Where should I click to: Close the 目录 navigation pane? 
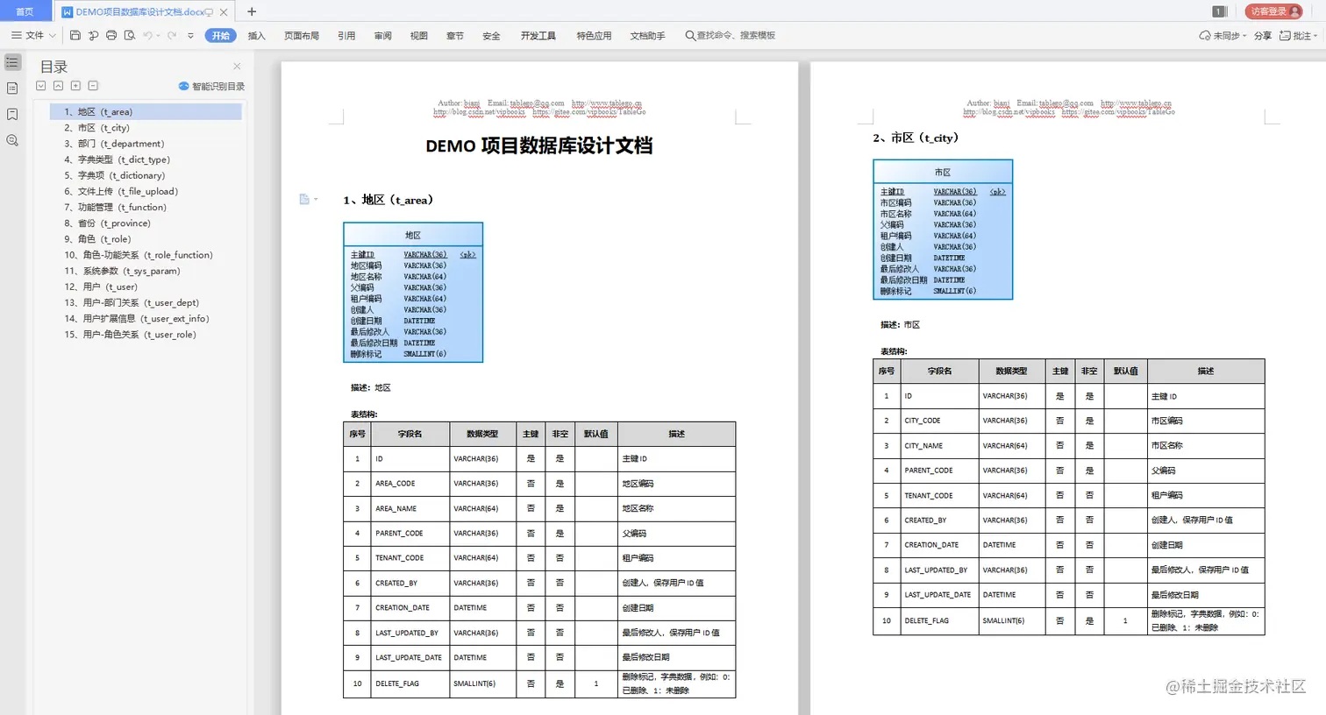point(237,67)
